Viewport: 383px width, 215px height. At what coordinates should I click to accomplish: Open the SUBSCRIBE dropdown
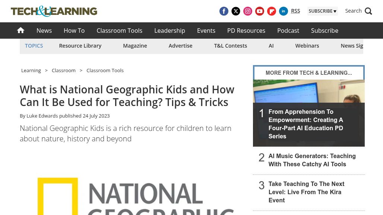[x=322, y=11]
